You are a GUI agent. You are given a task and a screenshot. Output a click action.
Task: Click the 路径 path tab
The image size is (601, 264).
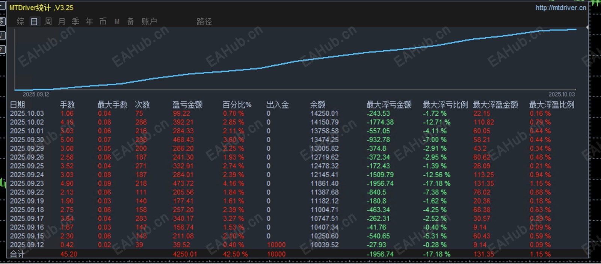tap(204, 21)
